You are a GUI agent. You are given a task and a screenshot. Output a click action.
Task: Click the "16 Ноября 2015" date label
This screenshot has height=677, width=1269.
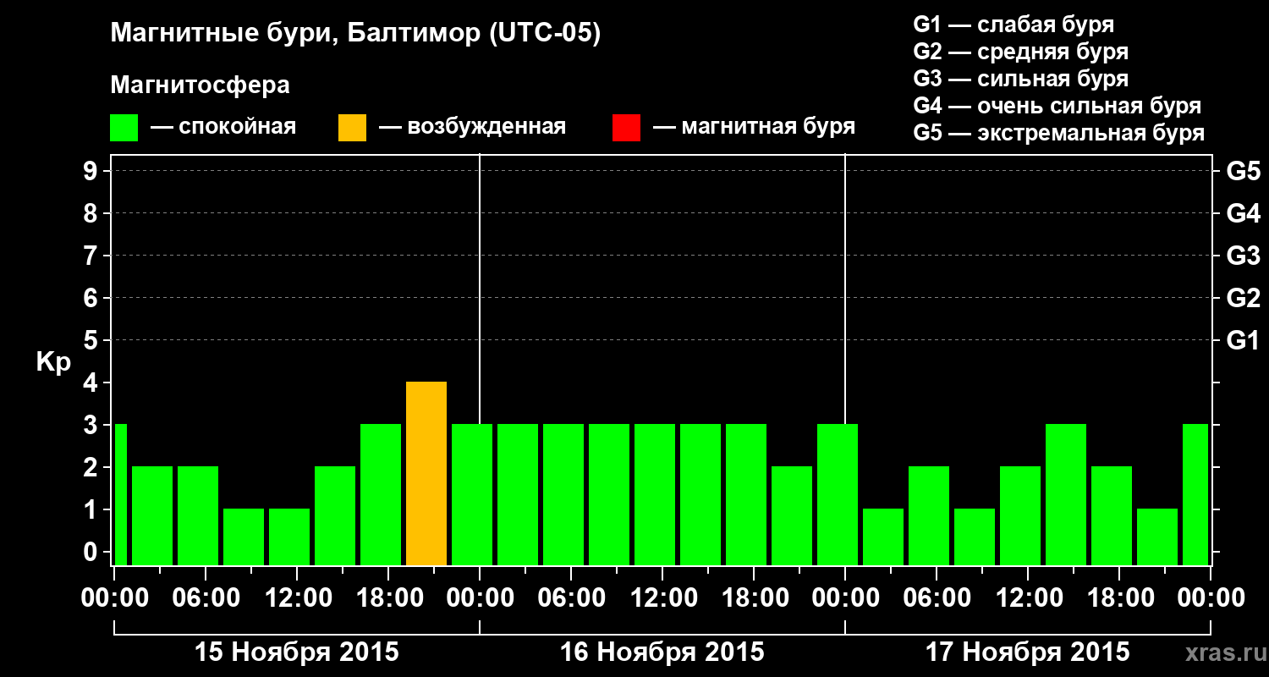(662, 652)
